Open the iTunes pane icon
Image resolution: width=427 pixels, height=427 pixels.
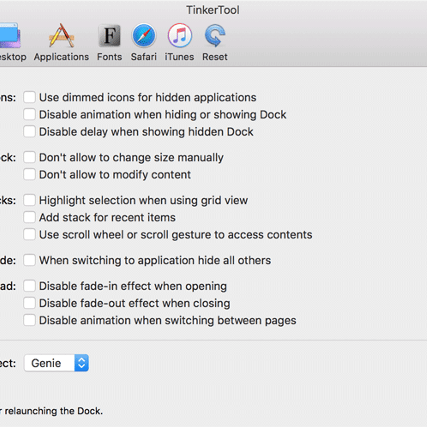click(180, 36)
